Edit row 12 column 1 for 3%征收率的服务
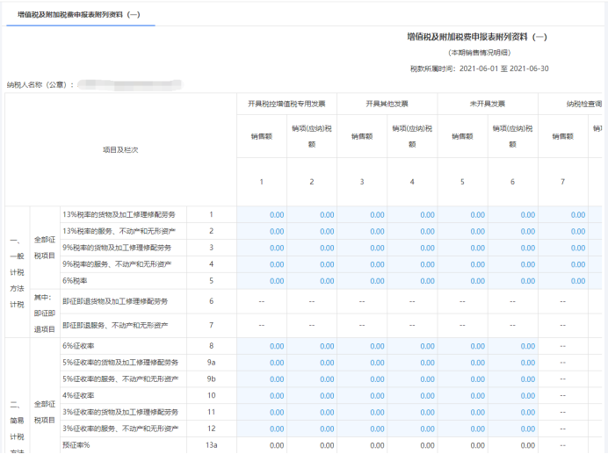Viewport: 608px width, 454px height. tap(262, 429)
